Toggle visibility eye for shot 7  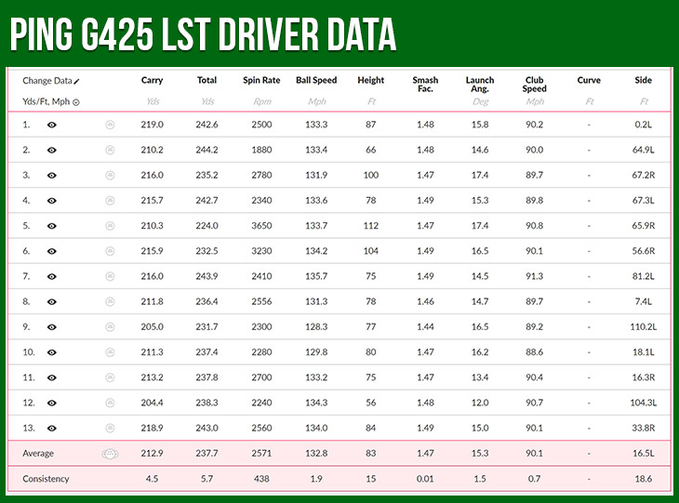click(52, 276)
